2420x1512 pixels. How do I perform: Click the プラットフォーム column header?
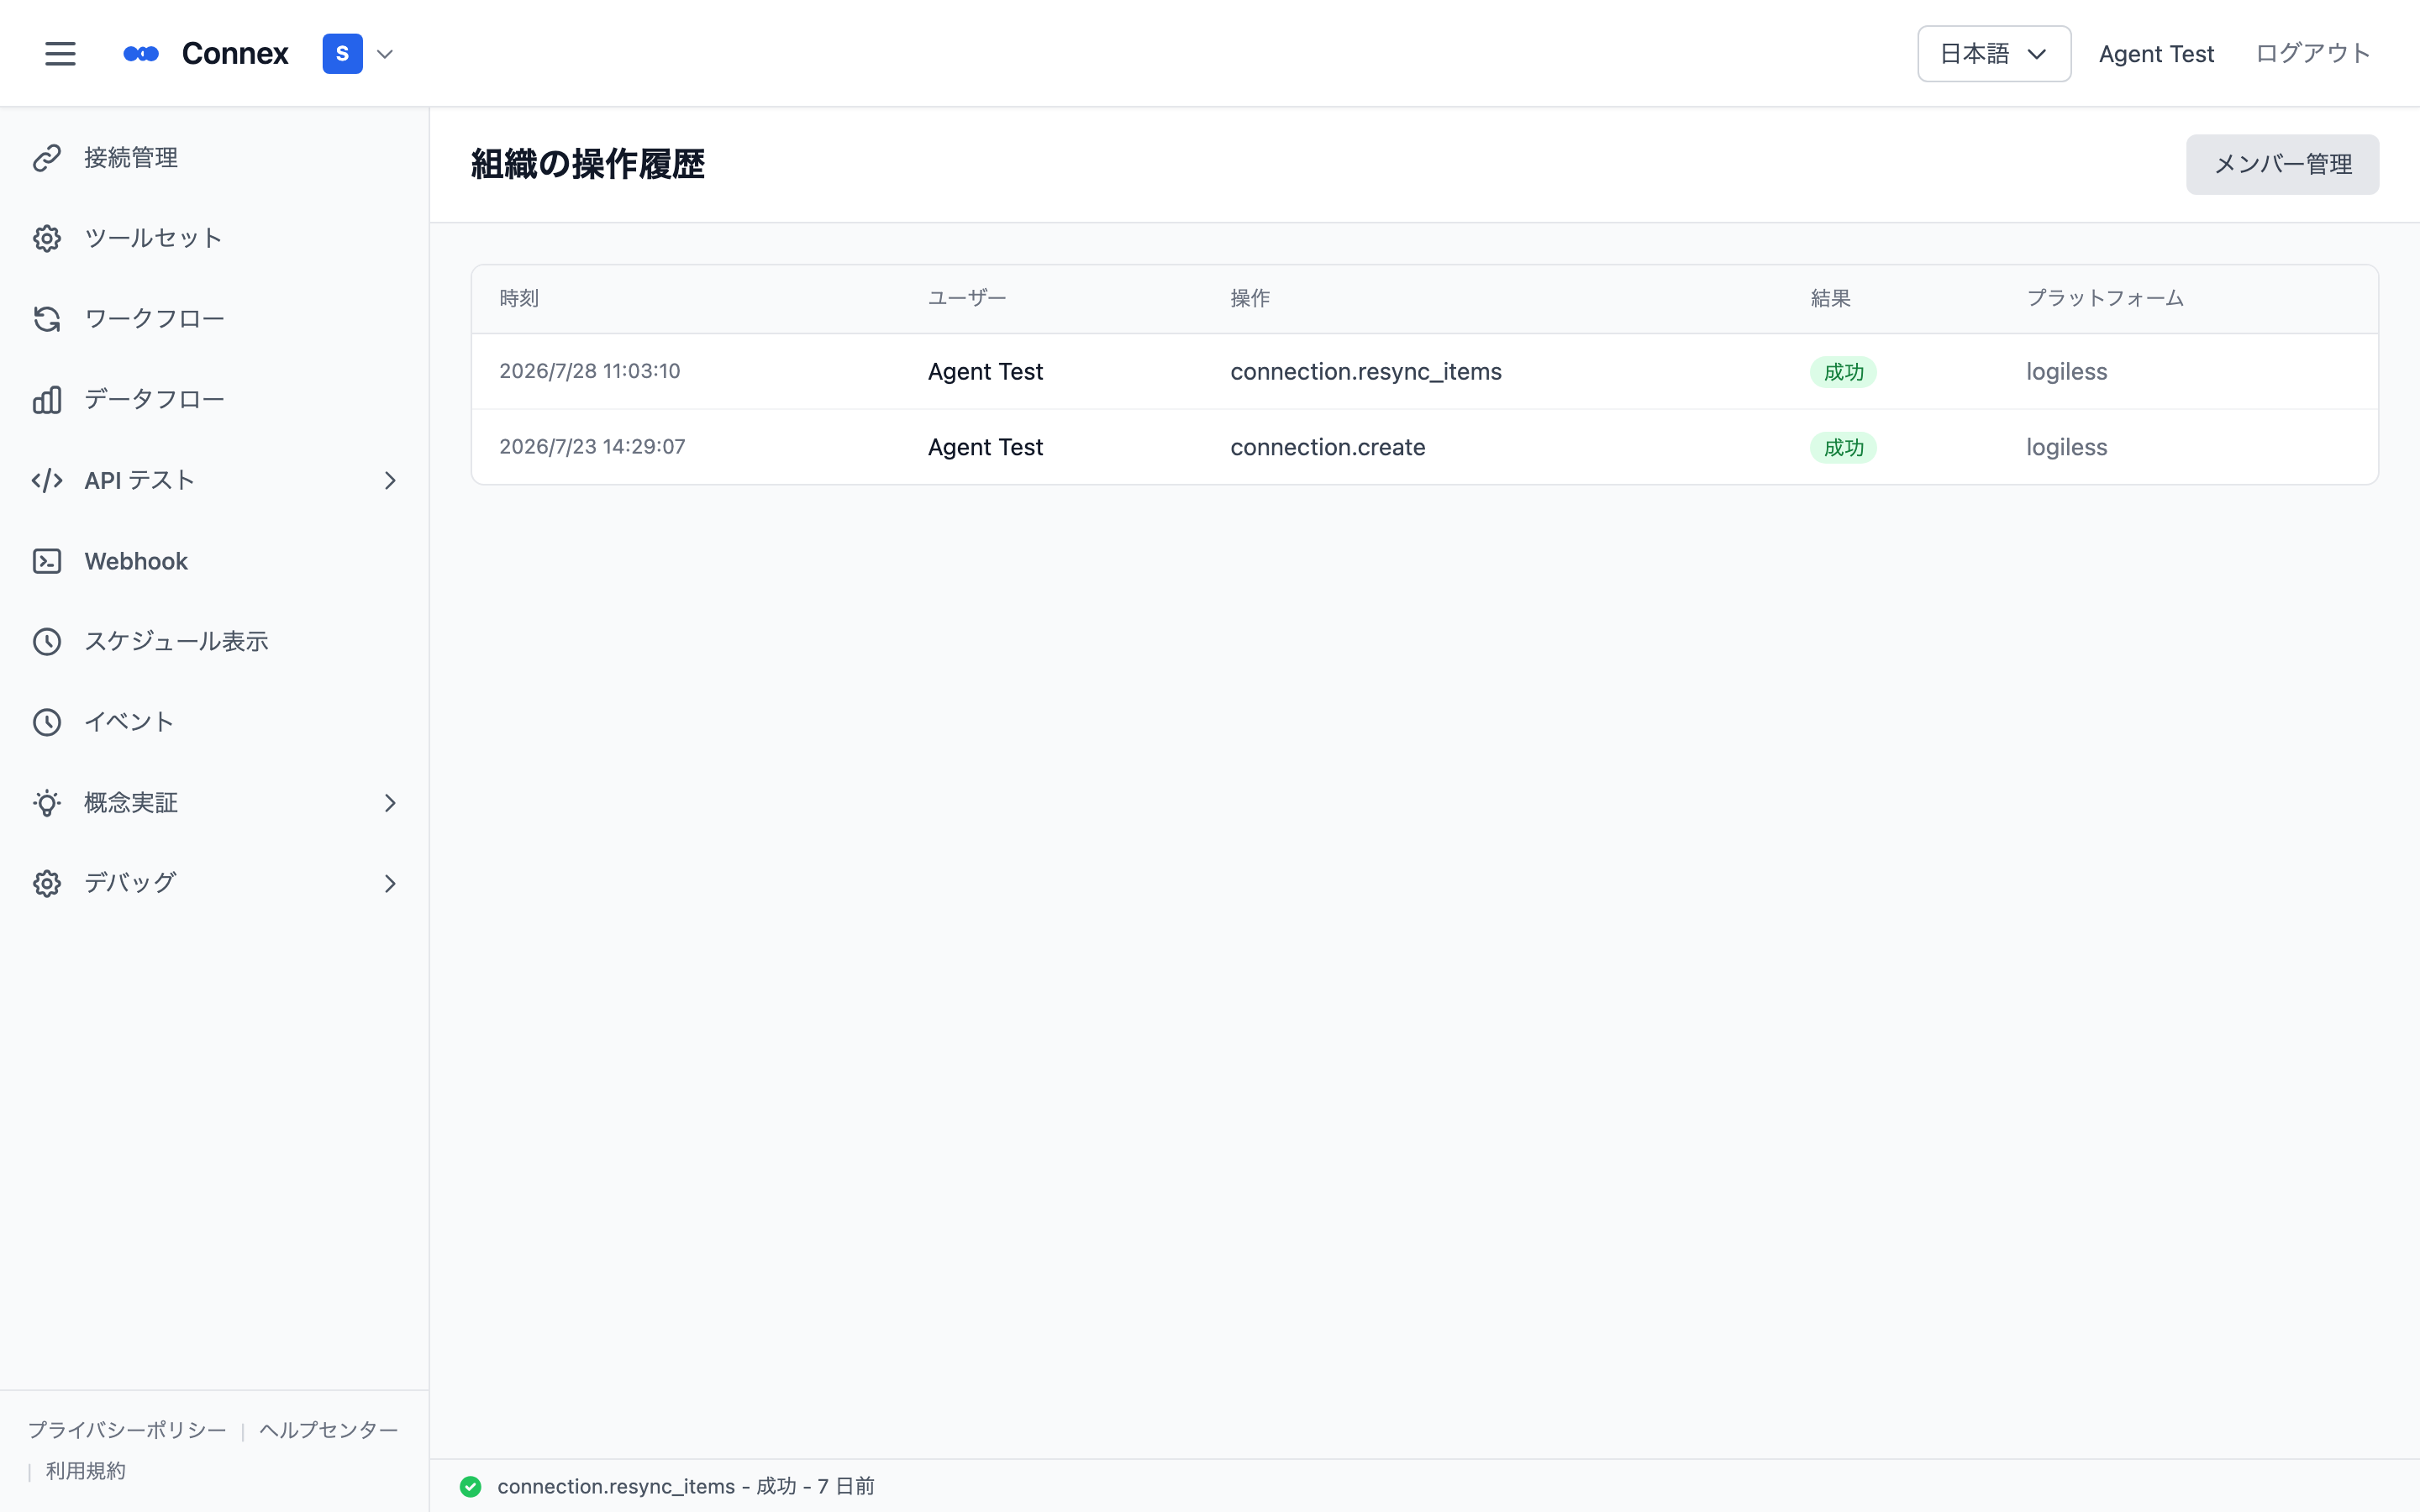click(x=2105, y=298)
